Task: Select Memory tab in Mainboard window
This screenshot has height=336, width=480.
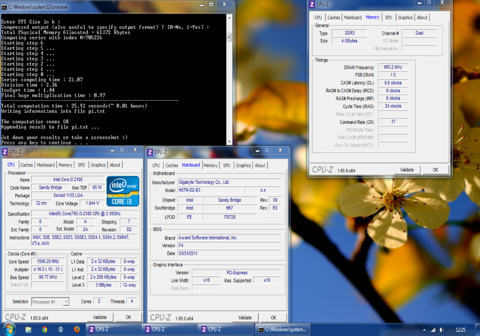Action: (210, 165)
